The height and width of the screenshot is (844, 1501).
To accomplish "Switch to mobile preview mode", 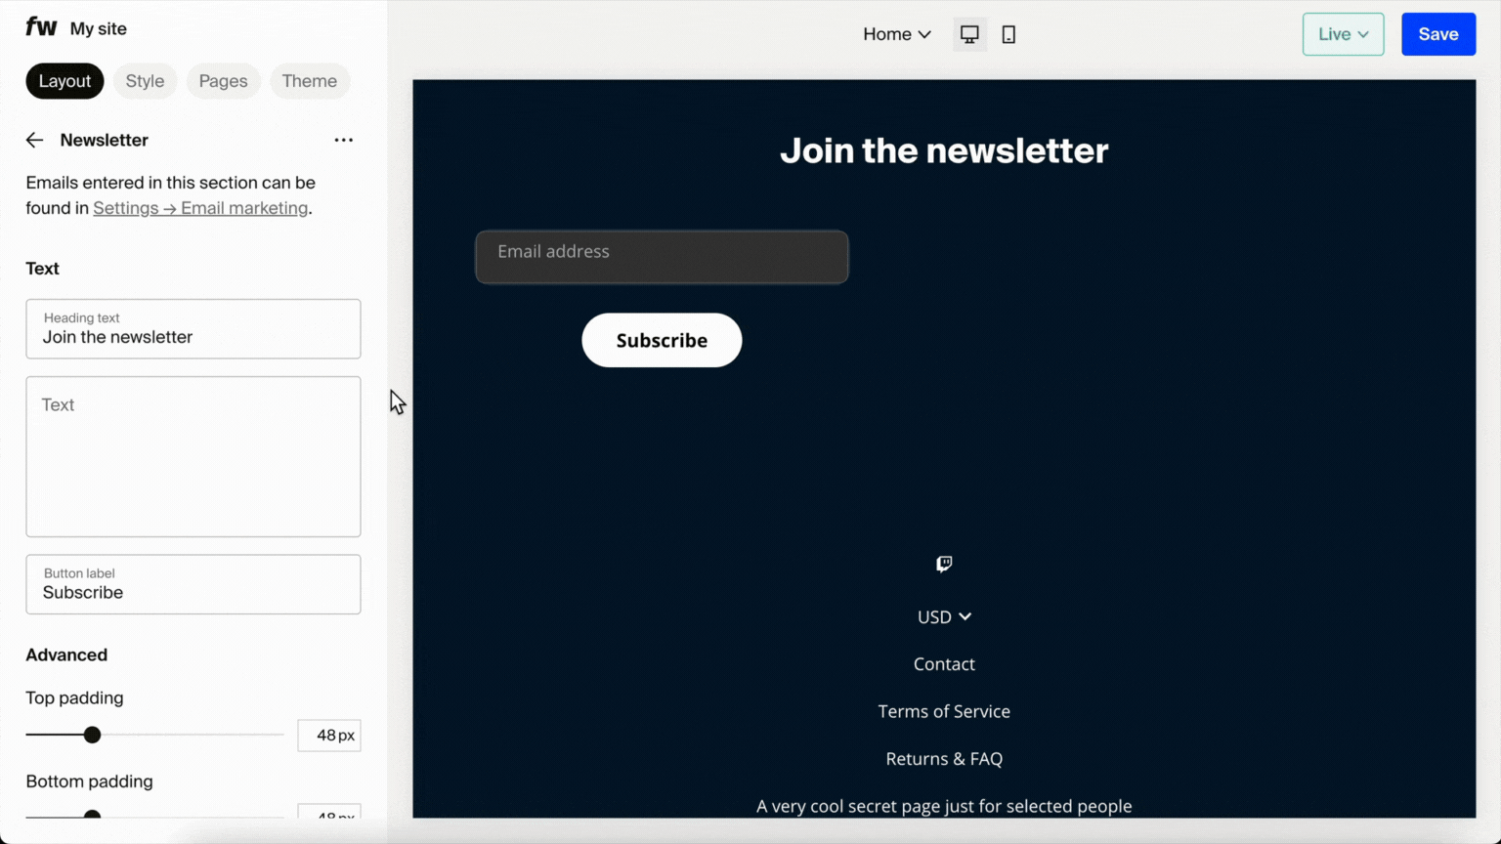I will pyautogui.click(x=1008, y=33).
